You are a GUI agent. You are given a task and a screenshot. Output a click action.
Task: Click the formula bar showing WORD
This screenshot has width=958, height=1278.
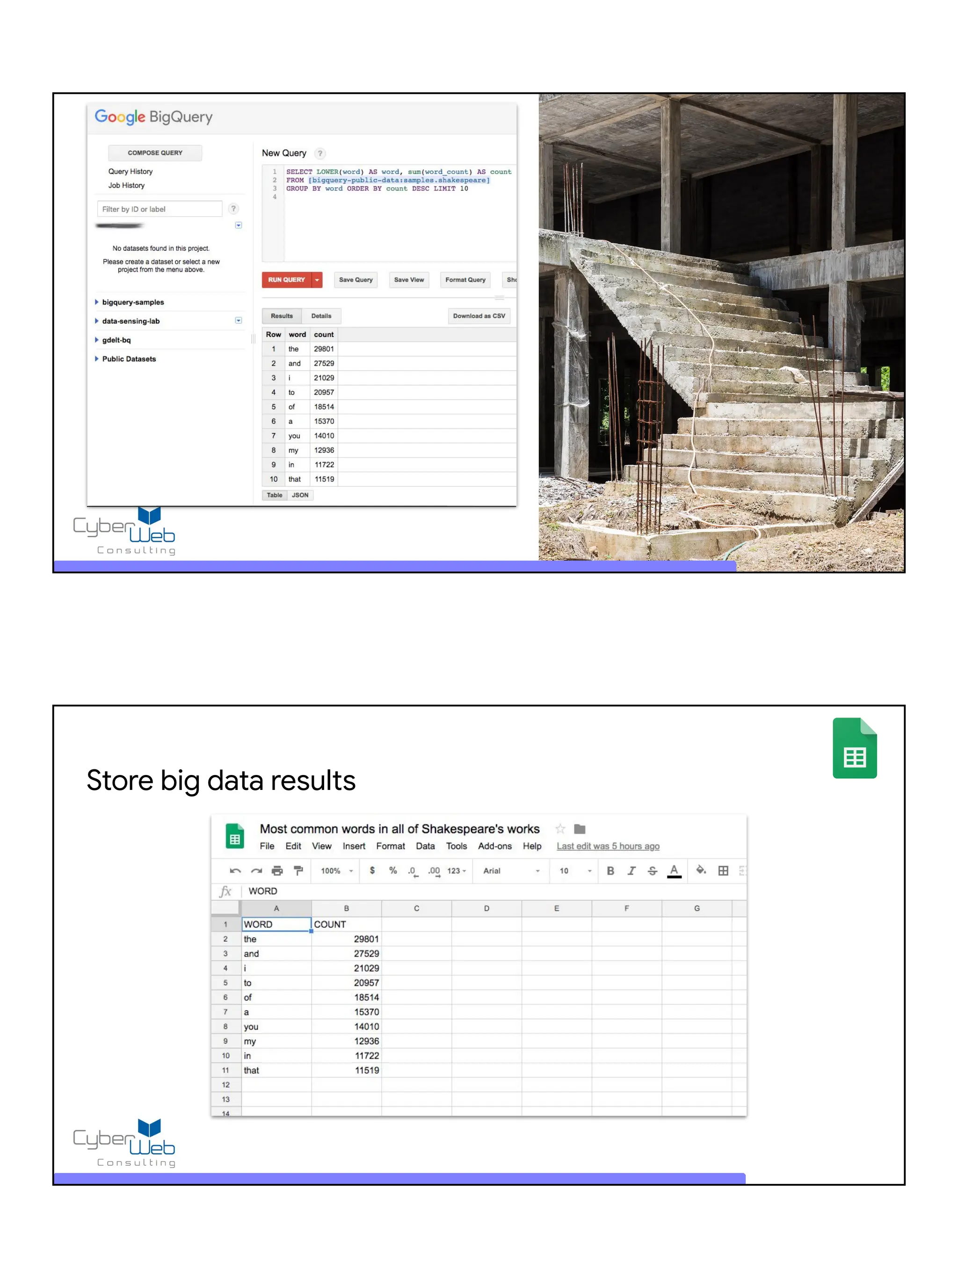point(494,891)
